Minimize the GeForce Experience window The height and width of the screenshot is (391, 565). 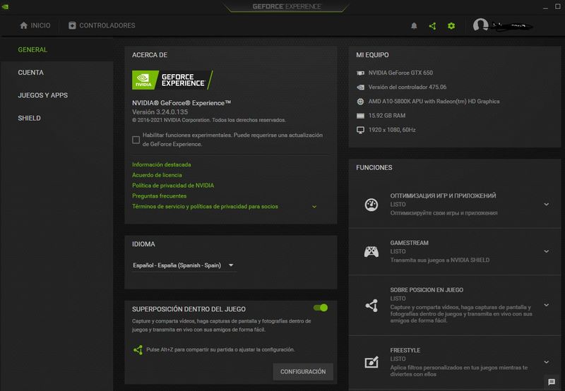pyautogui.click(x=545, y=7)
